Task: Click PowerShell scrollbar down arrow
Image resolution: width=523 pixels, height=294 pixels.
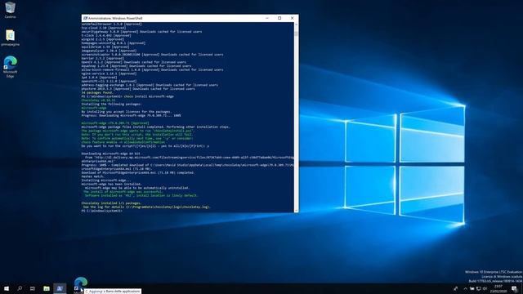Action: tap(296, 211)
